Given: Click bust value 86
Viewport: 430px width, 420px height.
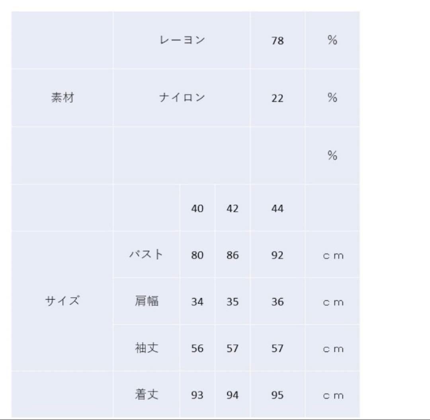Looking at the screenshot, I should click(x=233, y=255).
